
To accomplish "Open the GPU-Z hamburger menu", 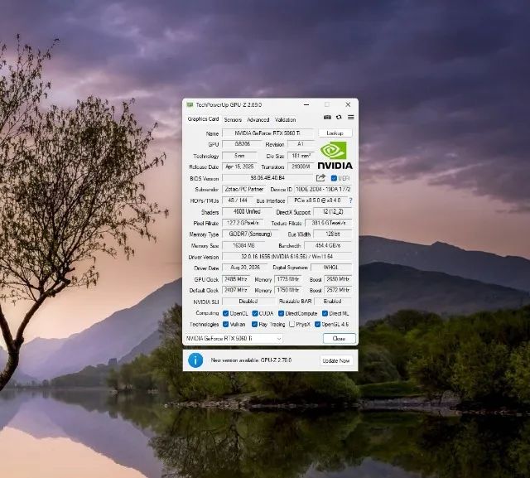I will (x=351, y=118).
